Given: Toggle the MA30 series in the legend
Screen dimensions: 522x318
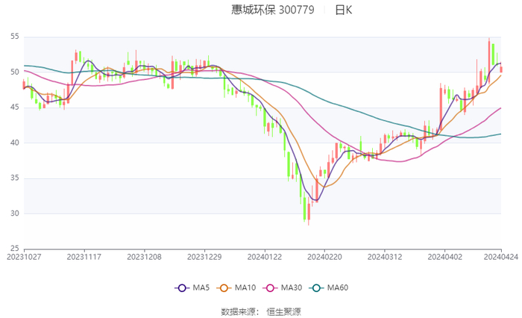Looking at the screenshot, I should click(275, 287).
